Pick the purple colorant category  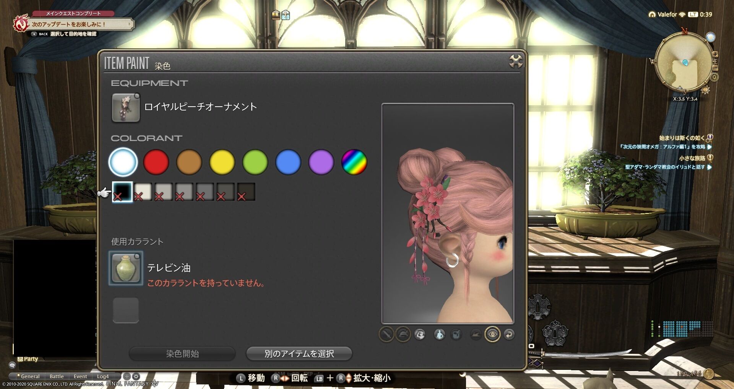321,162
